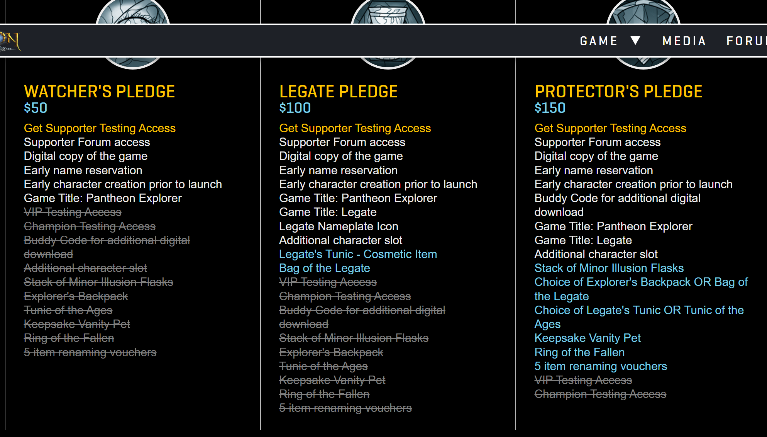This screenshot has width=767, height=437.
Task: Click Get Supporter Testing Access under Watcher's Pledge
Action: [100, 128]
